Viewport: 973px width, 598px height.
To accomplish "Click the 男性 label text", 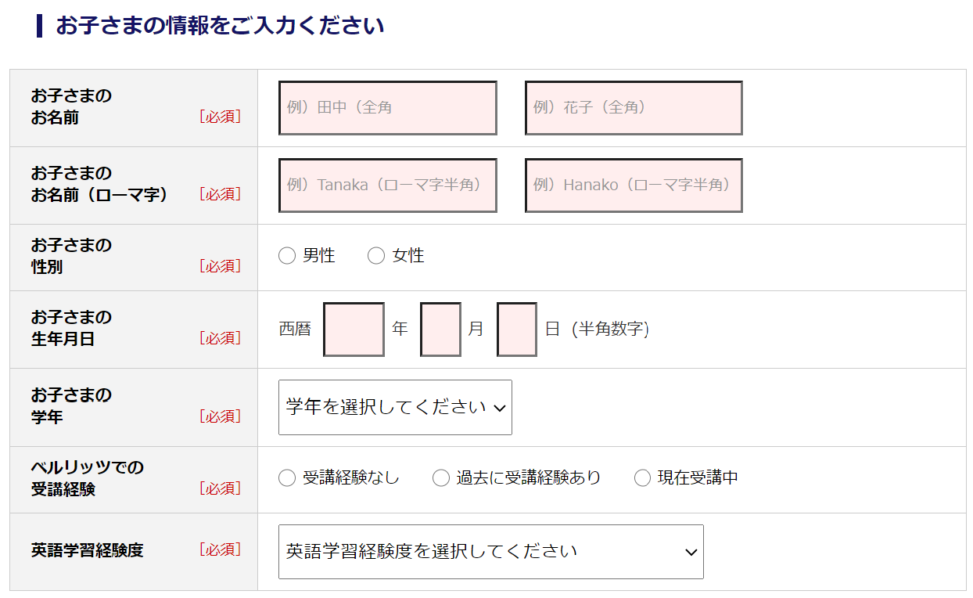I will [319, 256].
